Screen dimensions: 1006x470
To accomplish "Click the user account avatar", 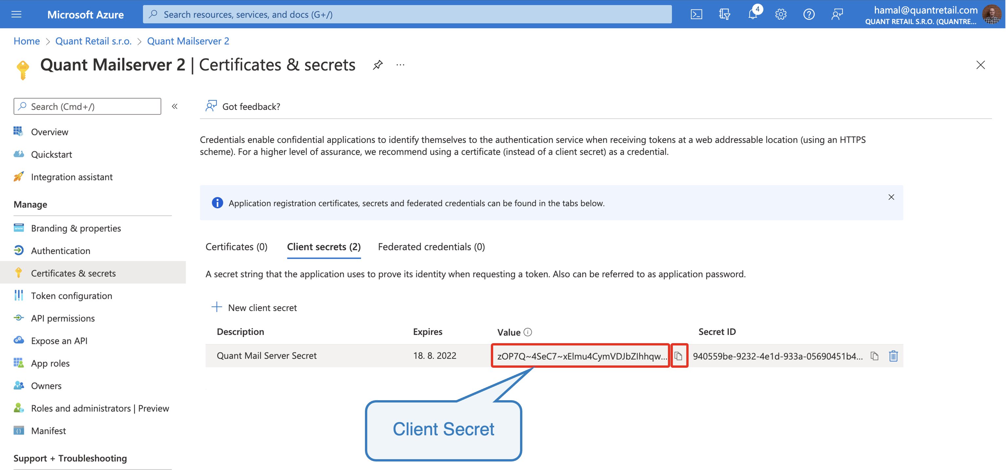I will (x=992, y=14).
